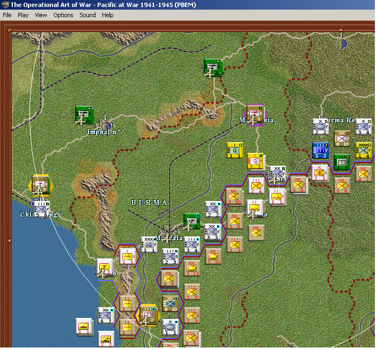
Task: Select the Japanese 5-9 division marked E
Action: pyautogui.click(x=342, y=186)
